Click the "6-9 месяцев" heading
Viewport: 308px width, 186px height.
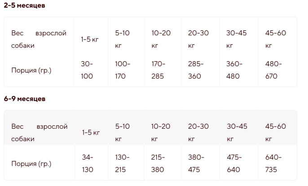coord(24,99)
